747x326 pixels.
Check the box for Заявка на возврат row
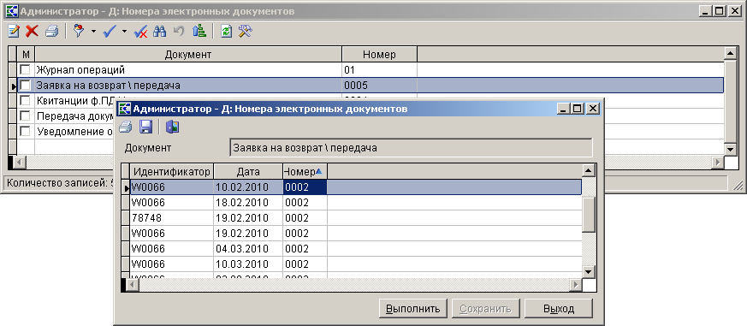pos(25,85)
